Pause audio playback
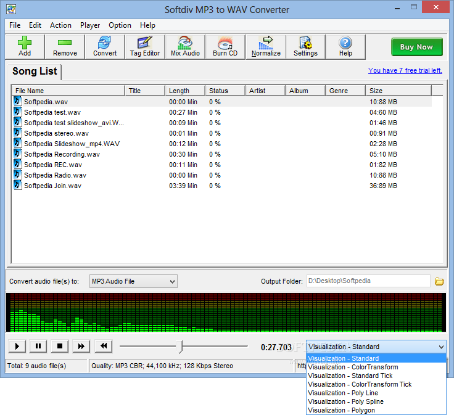The image size is (454, 415). (38, 346)
